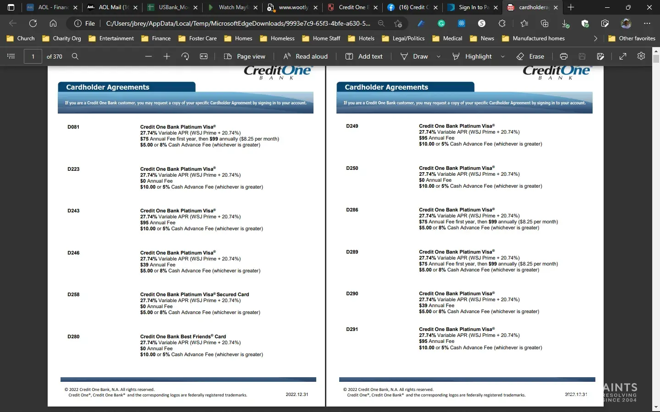Fit the PDF to page width
This screenshot has height=412, width=660.
click(204, 56)
